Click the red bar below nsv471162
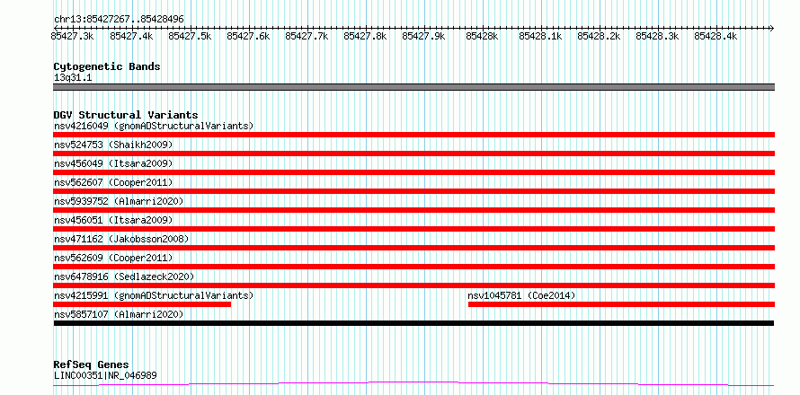 (413, 248)
